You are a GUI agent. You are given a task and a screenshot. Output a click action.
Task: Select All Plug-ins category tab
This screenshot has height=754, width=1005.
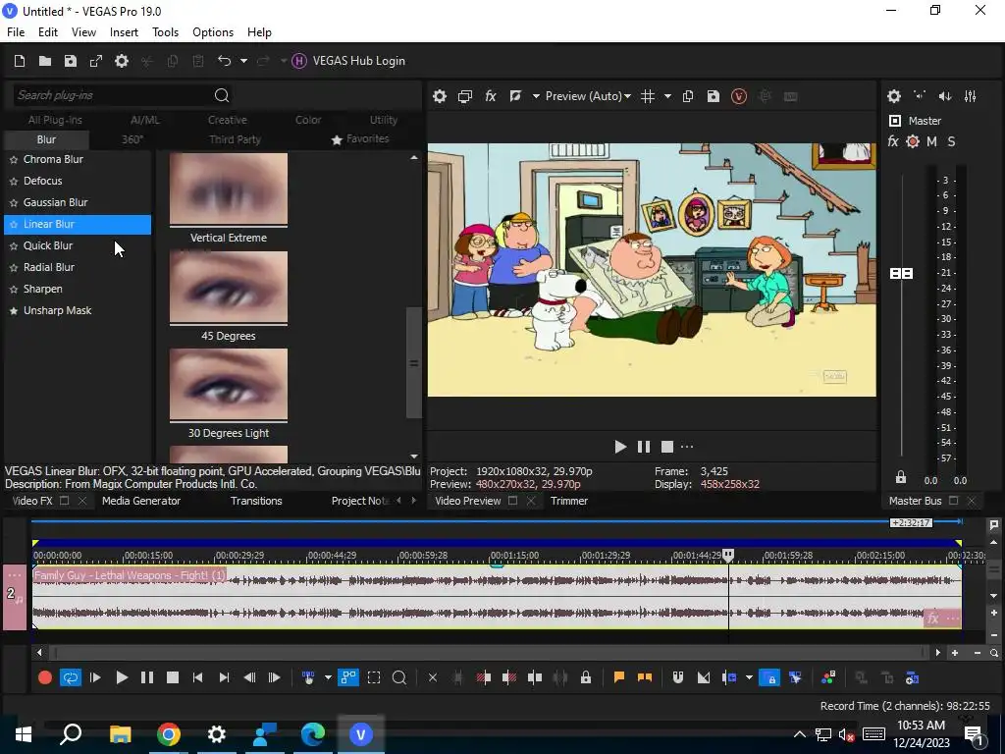click(55, 120)
